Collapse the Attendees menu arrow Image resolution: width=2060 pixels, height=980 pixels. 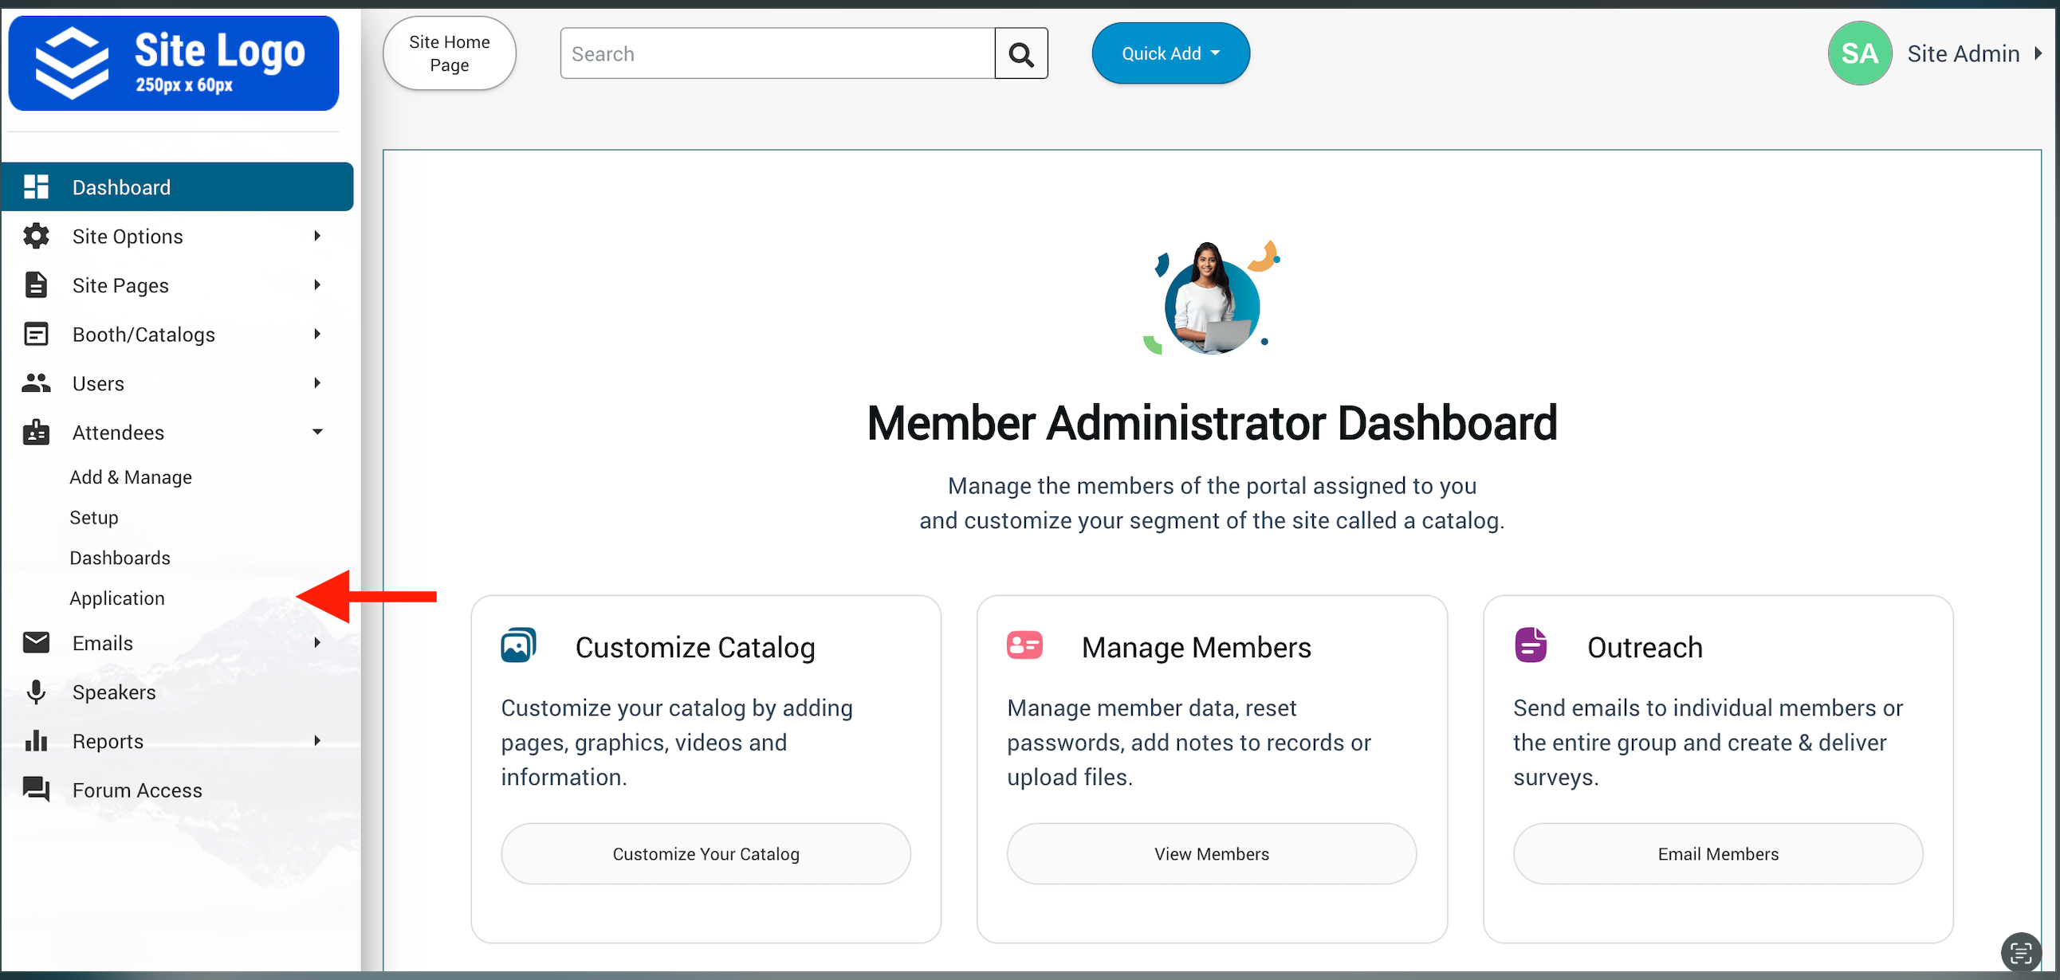(x=317, y=433)
